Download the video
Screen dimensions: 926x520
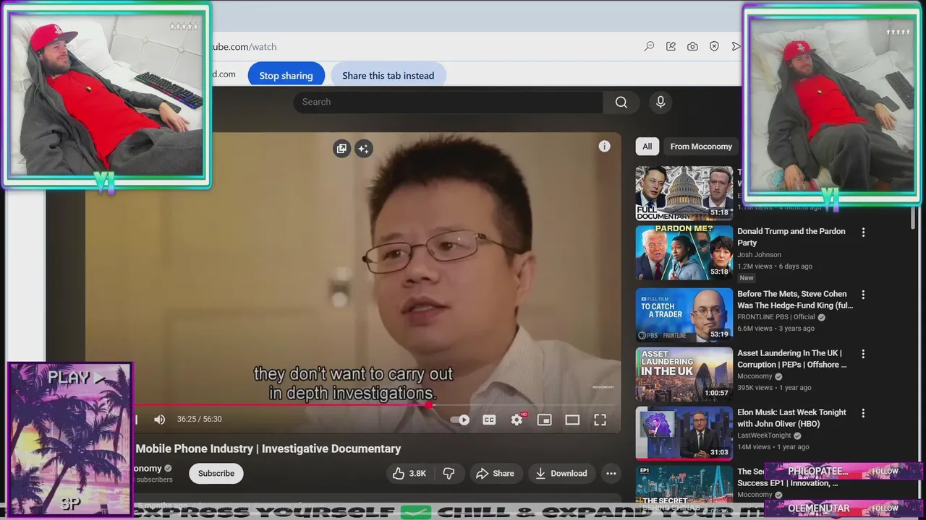point(561,474)
